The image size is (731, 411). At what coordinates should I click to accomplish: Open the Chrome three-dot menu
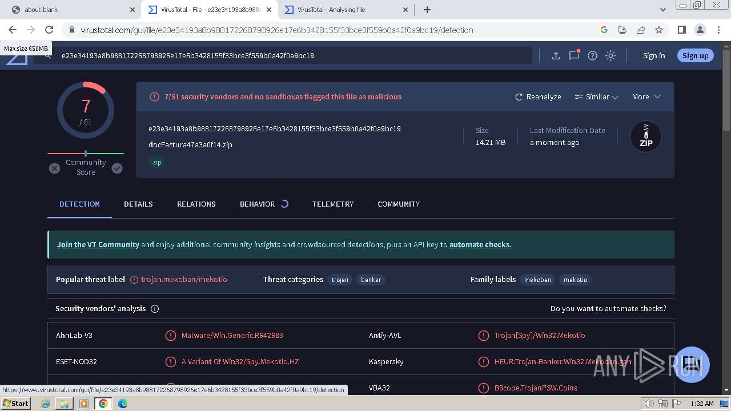[718, 30]
